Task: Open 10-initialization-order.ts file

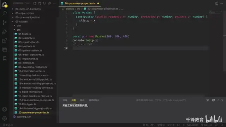Action: point(31,71)
